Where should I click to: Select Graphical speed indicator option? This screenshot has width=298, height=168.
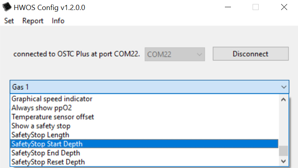click(52, 99)
